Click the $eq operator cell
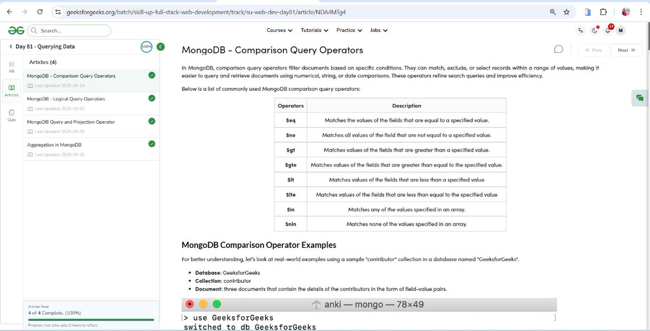Viewport: 650px width, 331px height. coord(290,121)
